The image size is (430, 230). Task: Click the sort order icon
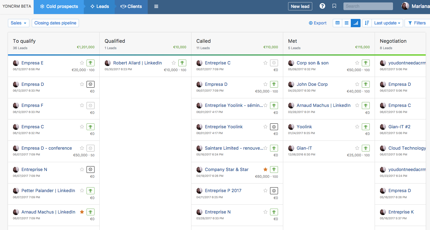pos(367,23)
